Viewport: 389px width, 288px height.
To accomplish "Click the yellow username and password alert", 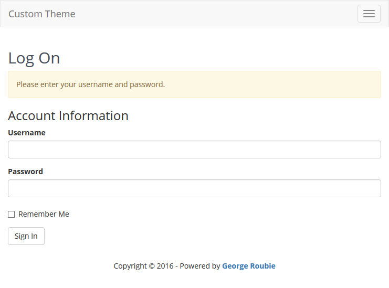I will 194,84.
